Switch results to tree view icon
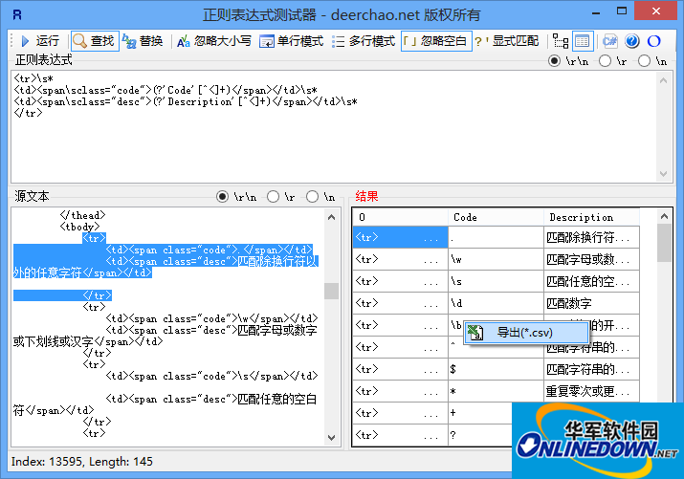 click(560, 41)
